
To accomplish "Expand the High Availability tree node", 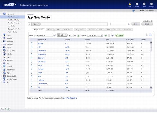I will (x=2, y=76).
